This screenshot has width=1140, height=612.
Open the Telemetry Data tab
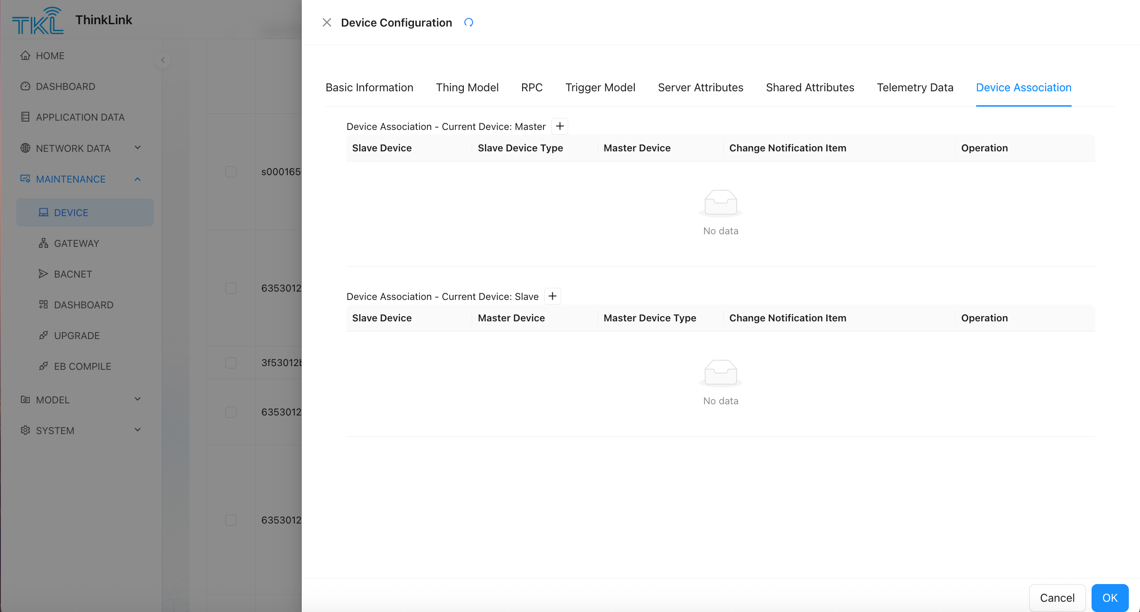click(915, 88)
